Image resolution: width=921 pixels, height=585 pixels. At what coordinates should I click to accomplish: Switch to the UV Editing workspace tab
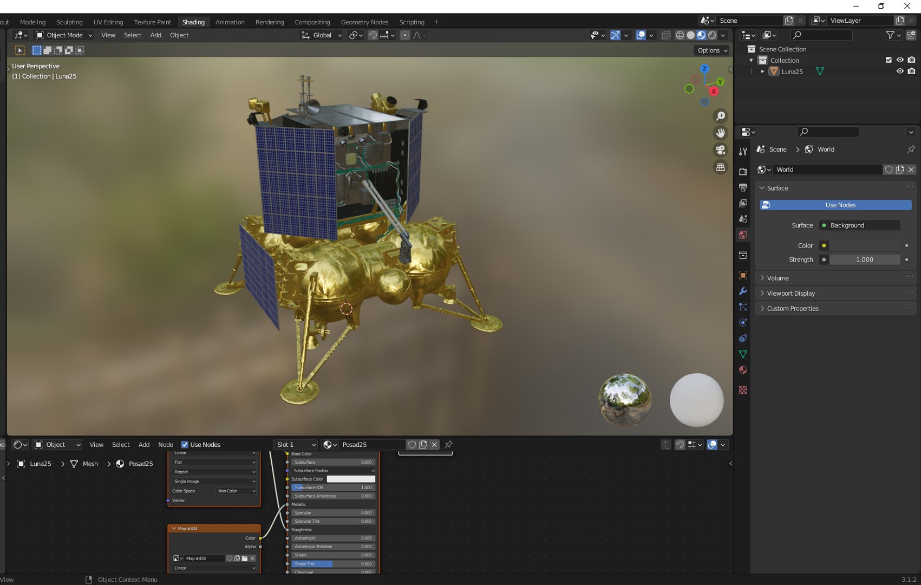tap(108, 22)
